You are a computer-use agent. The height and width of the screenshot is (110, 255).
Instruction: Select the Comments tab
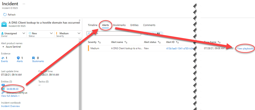point(149,25)
